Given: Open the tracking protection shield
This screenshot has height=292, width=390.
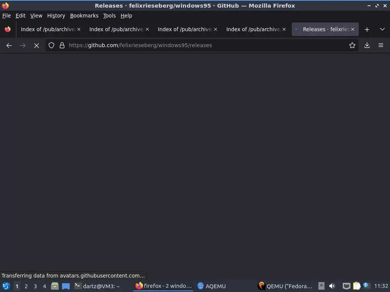Looking at the screenshot, I should tap(51, 45).
